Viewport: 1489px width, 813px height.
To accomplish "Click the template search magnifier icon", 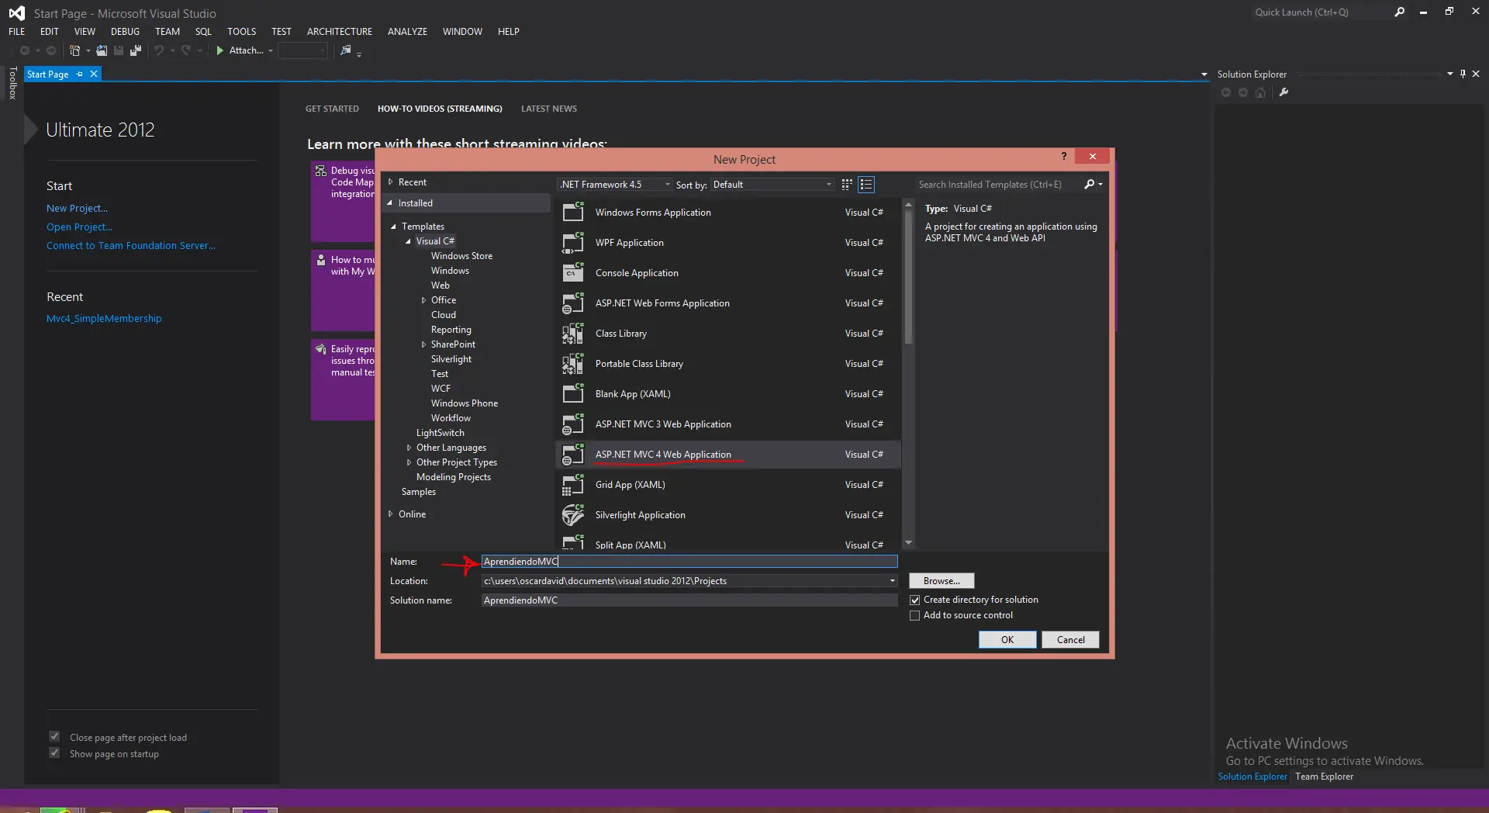I will (x=1090, y=185).
